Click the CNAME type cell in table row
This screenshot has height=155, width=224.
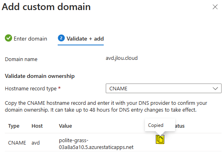pyautogui.click(x=17, y=143)
